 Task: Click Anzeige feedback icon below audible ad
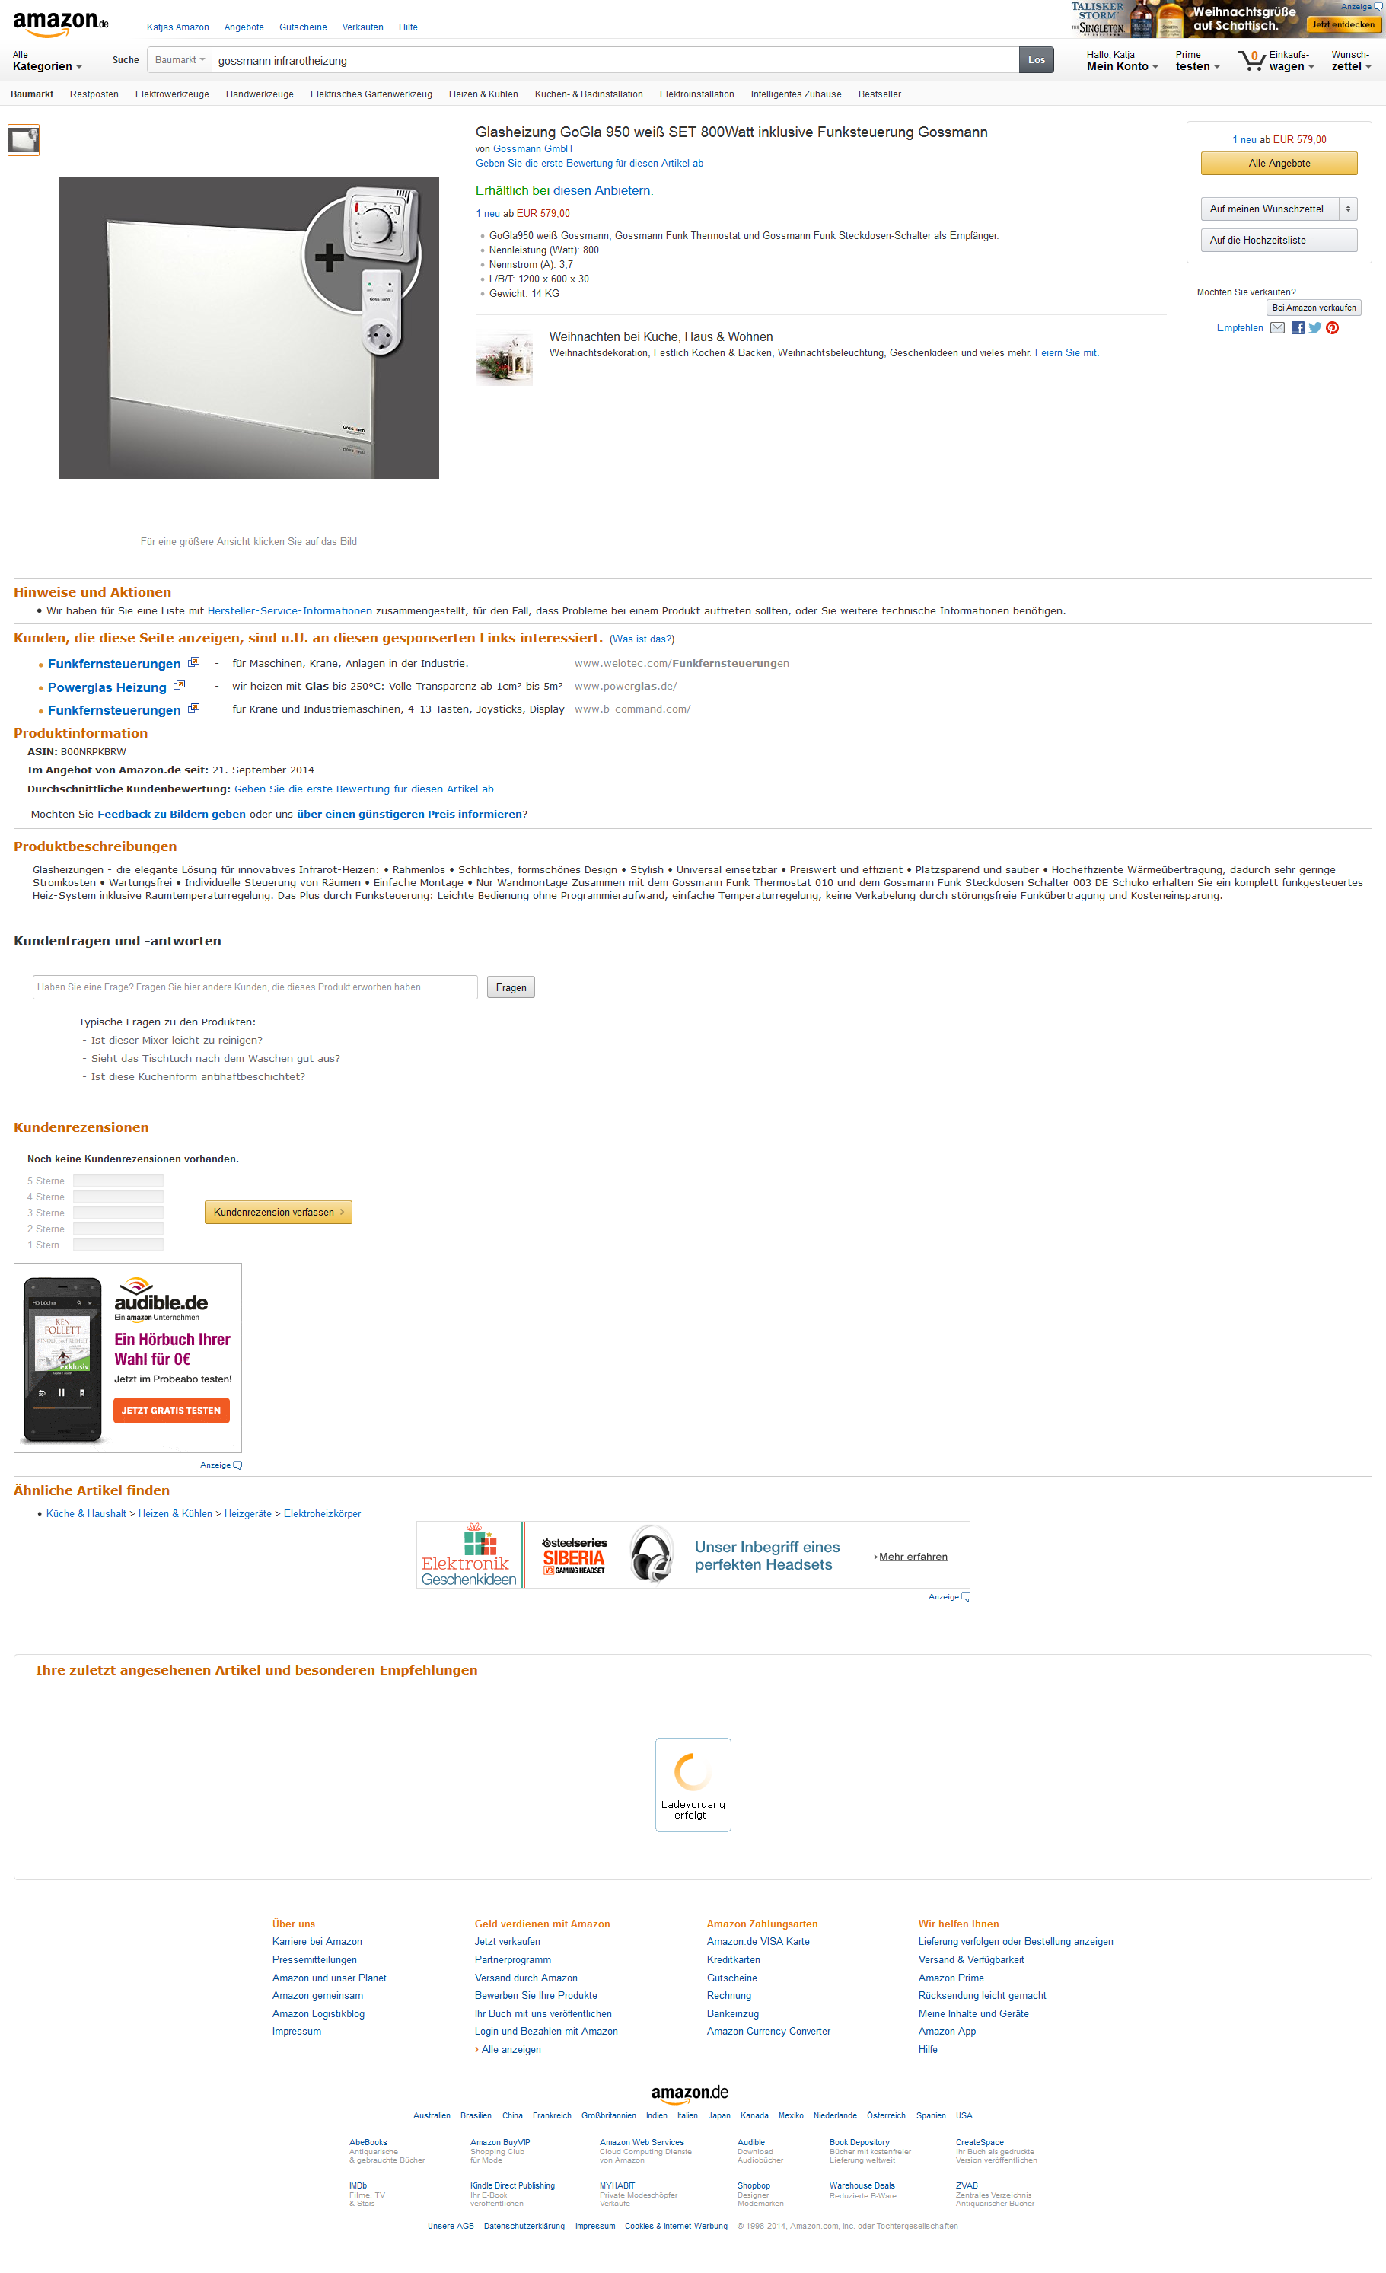point(237,1465)
